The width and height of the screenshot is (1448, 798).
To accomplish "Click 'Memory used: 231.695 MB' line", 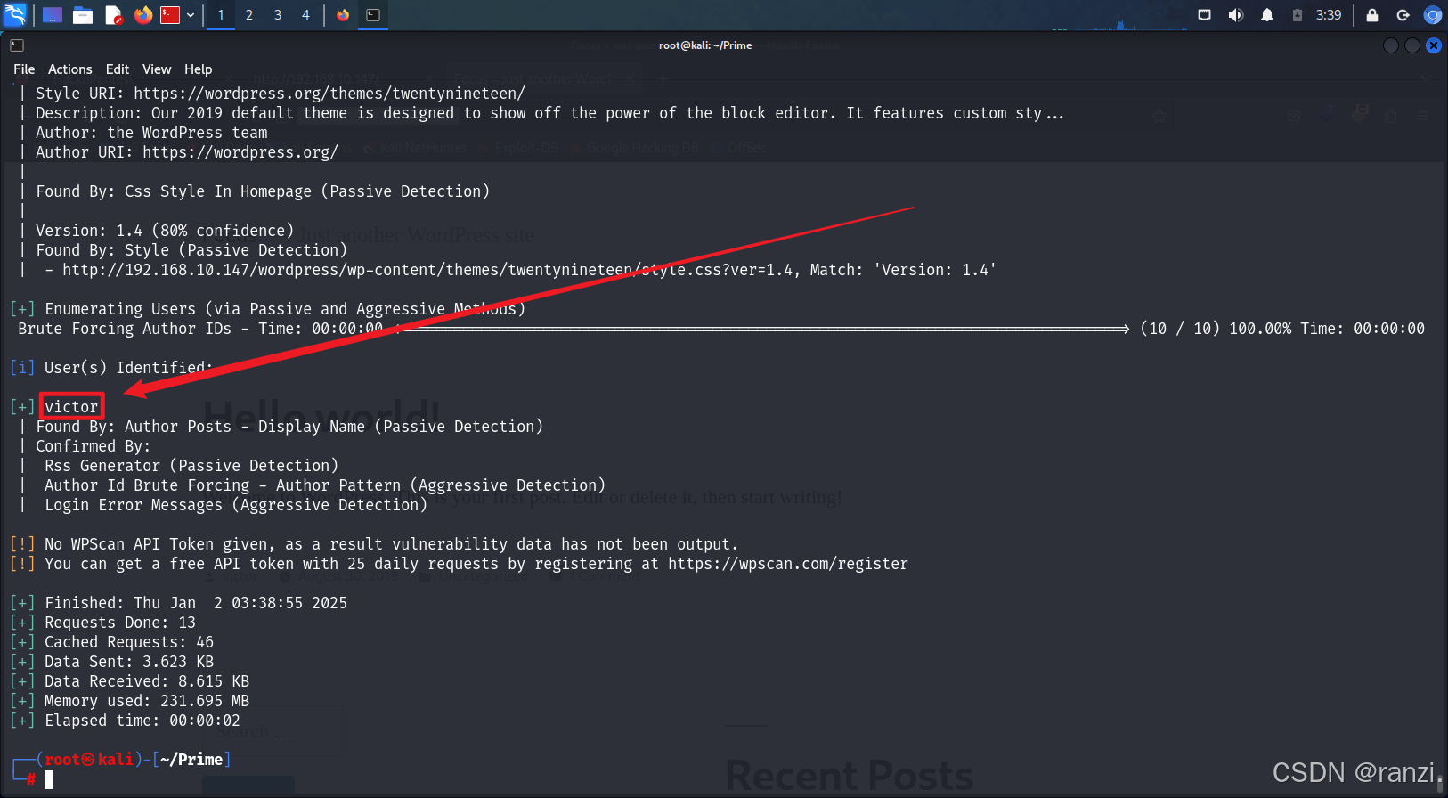I will tap(129, 701).
